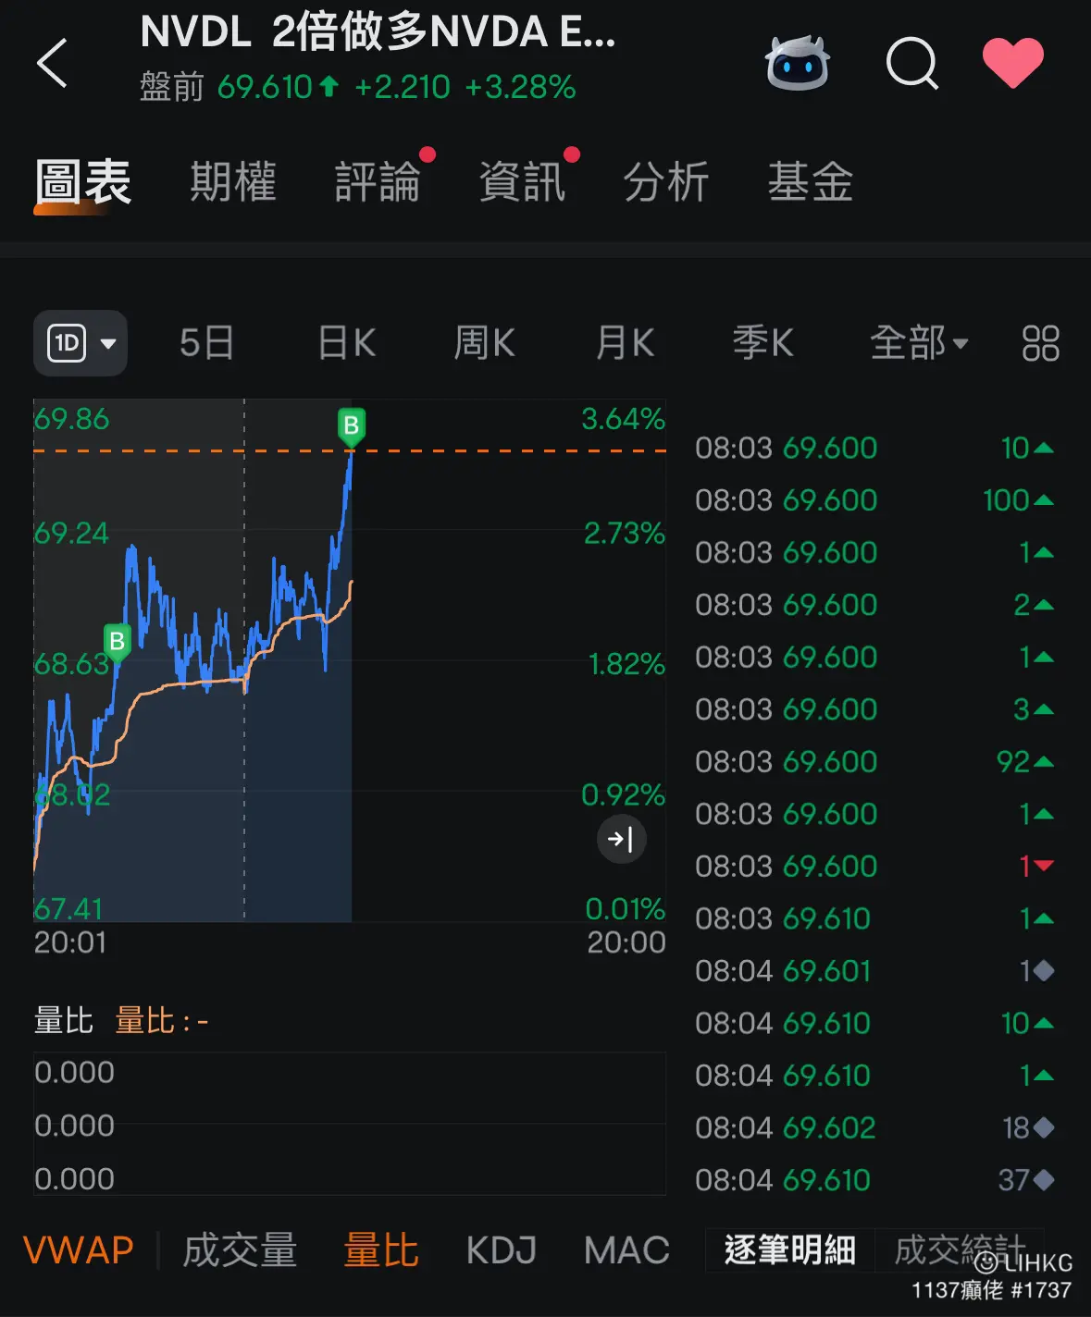Tap the search magnifier icon
The height and width of the screenshot is (1317, 1091).
point(912,63)
